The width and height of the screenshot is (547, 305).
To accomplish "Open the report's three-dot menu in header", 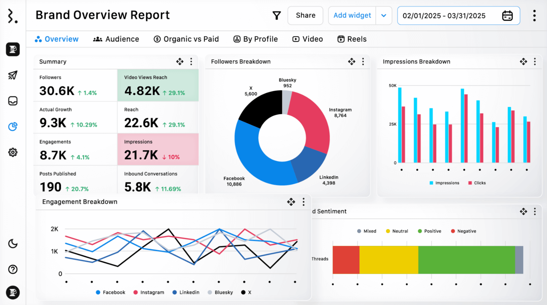I will pos(534,16).
